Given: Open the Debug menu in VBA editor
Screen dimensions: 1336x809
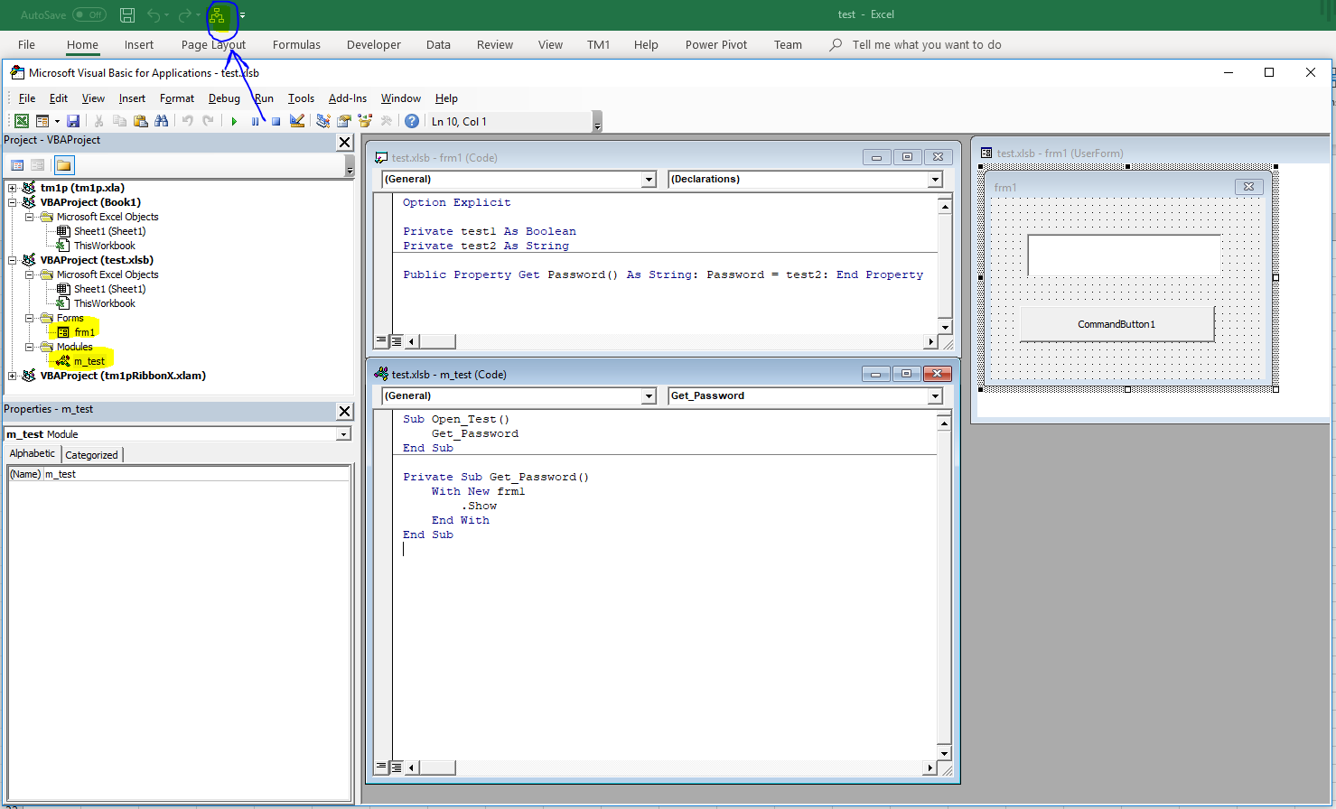Looking at the screenshot, I should (x=224, y=98).
